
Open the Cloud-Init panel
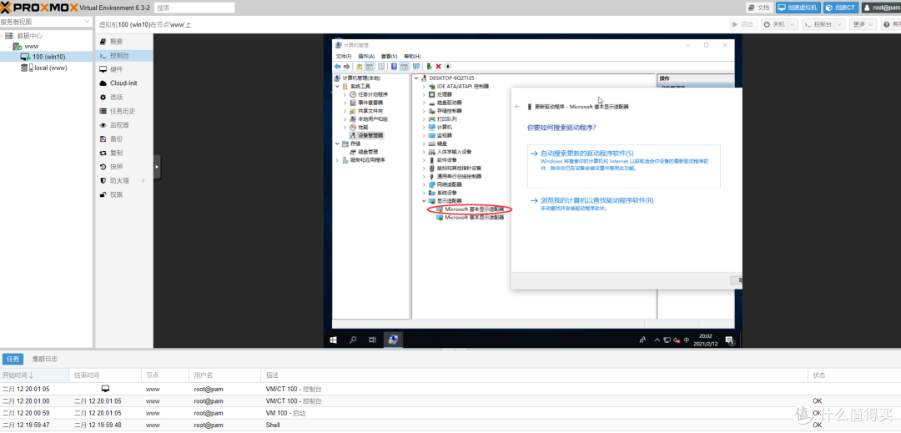point(123,83)
